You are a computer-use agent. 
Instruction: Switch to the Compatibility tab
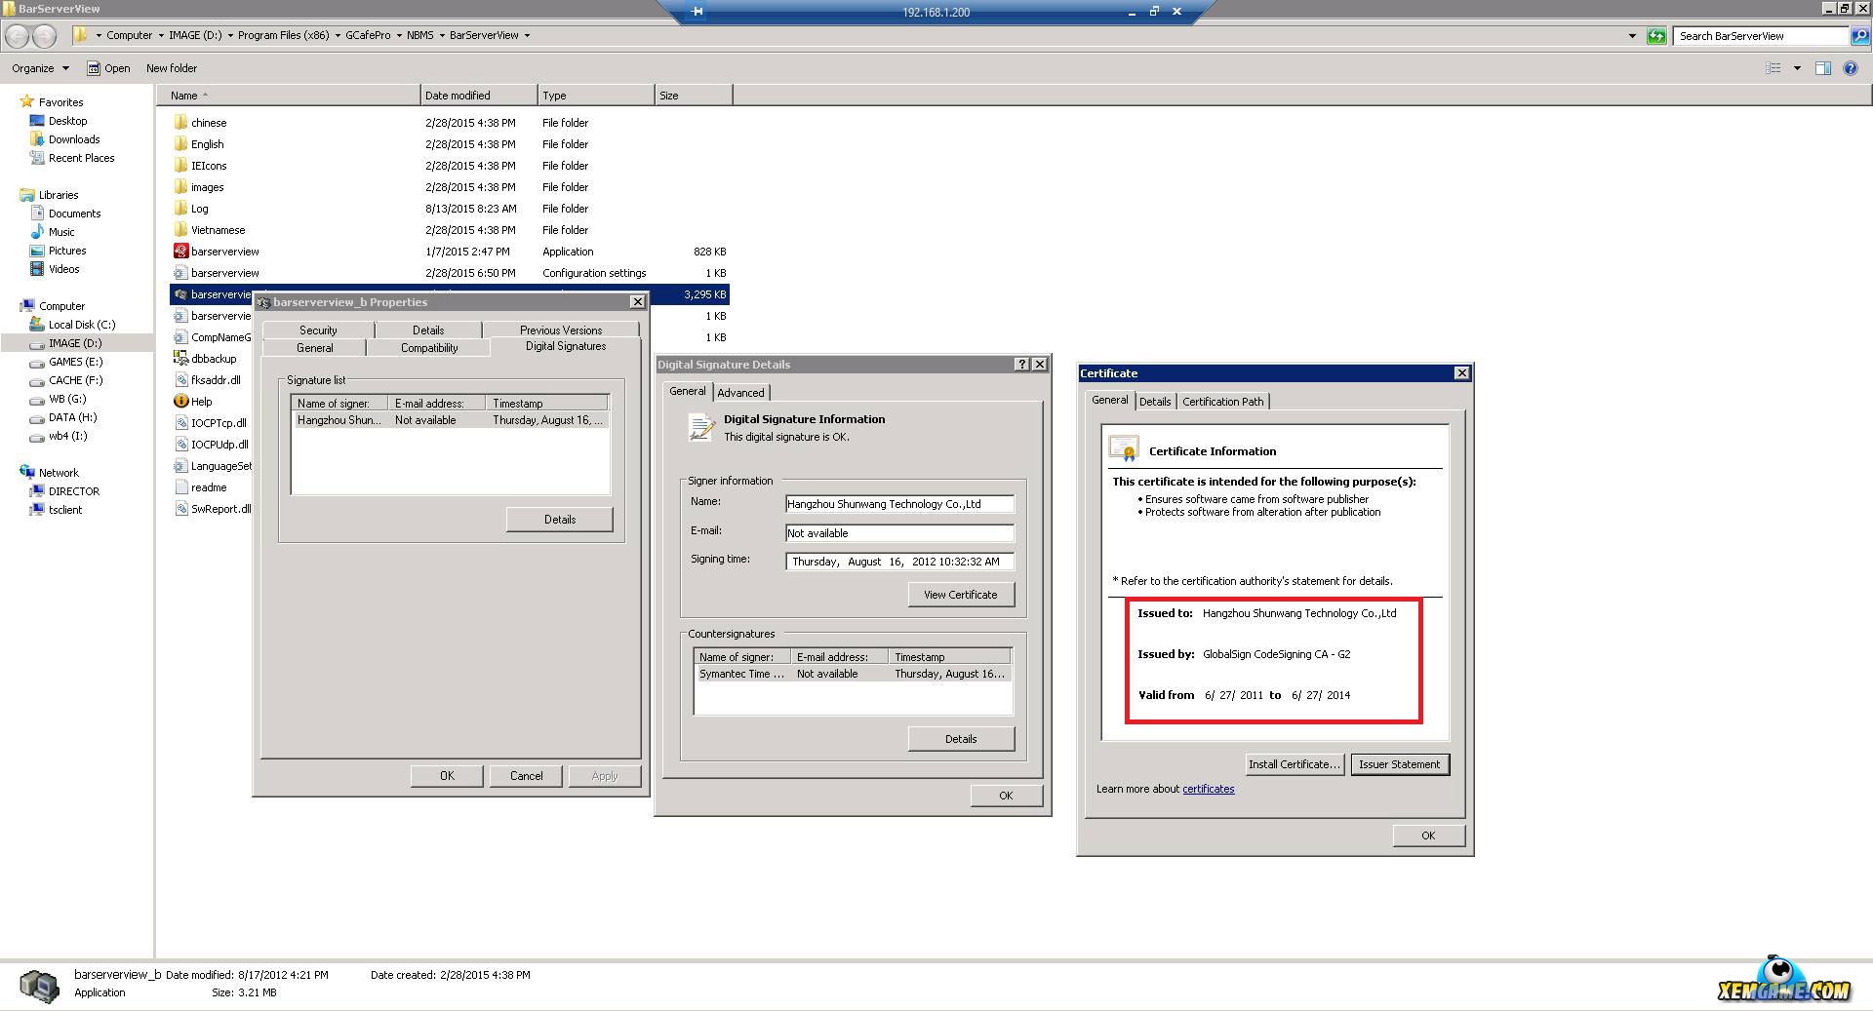(428, 347)
